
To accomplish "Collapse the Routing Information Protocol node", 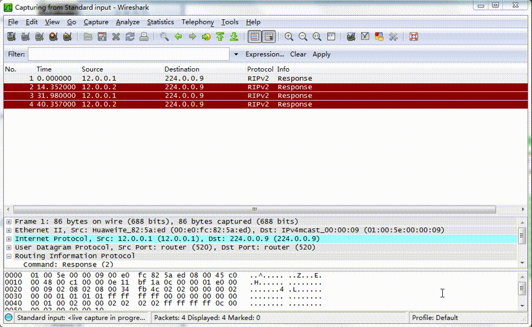I will [9, 256].
